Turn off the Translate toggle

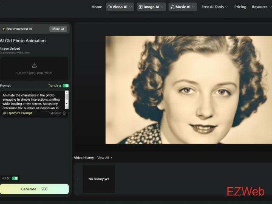[65, 85]
